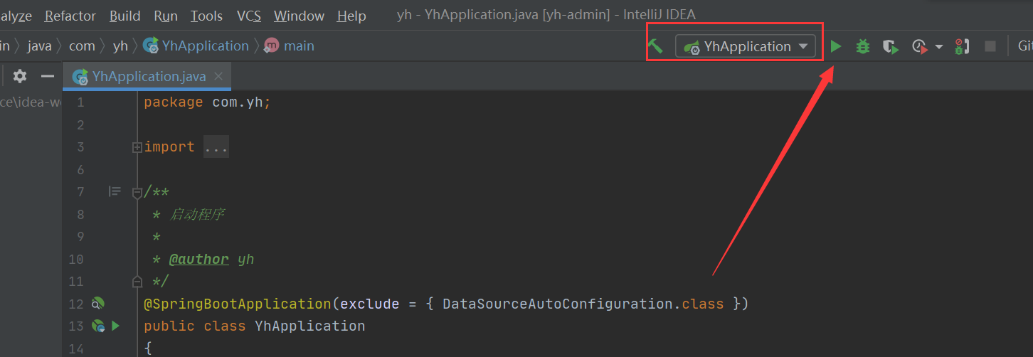Image resolution: width=1033 pixels, height=357 pixels.
Task: Expand the folded import statements
Action: [137, 147]
